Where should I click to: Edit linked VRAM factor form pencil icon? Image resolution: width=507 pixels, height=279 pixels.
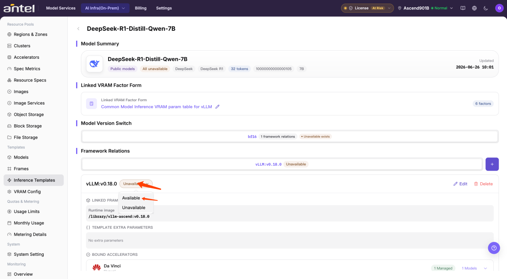pos(217,107)
